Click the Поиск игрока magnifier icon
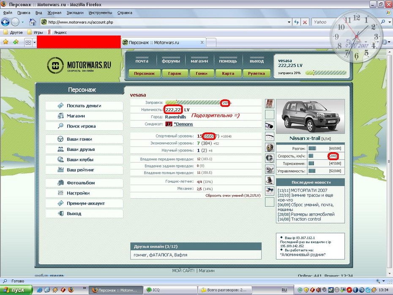 [x=60, y=126]
